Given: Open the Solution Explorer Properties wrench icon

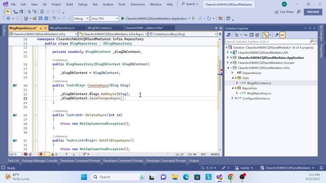Looking at the screenshot, I should coord(277,35).
